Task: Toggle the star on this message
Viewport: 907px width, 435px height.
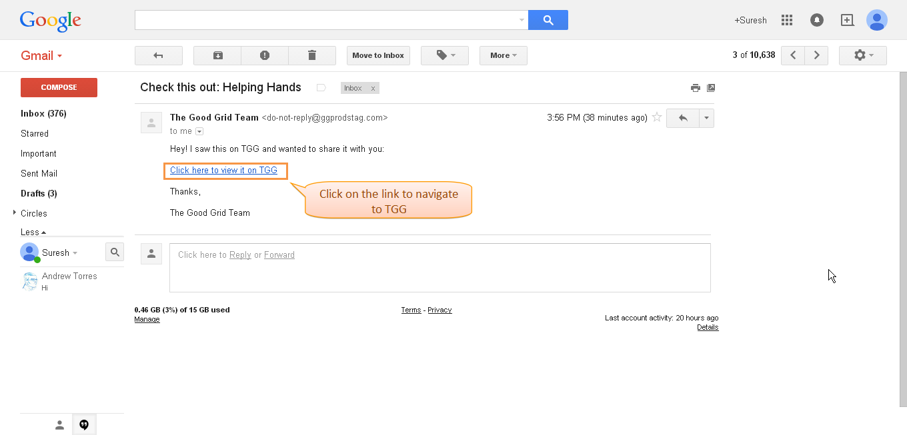Action: [x=657, y=117]
